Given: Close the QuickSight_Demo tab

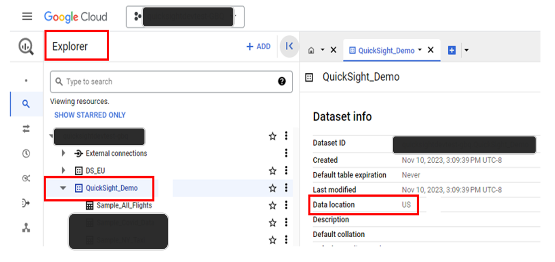Looking at the screenshot, I should coord(430,50).
